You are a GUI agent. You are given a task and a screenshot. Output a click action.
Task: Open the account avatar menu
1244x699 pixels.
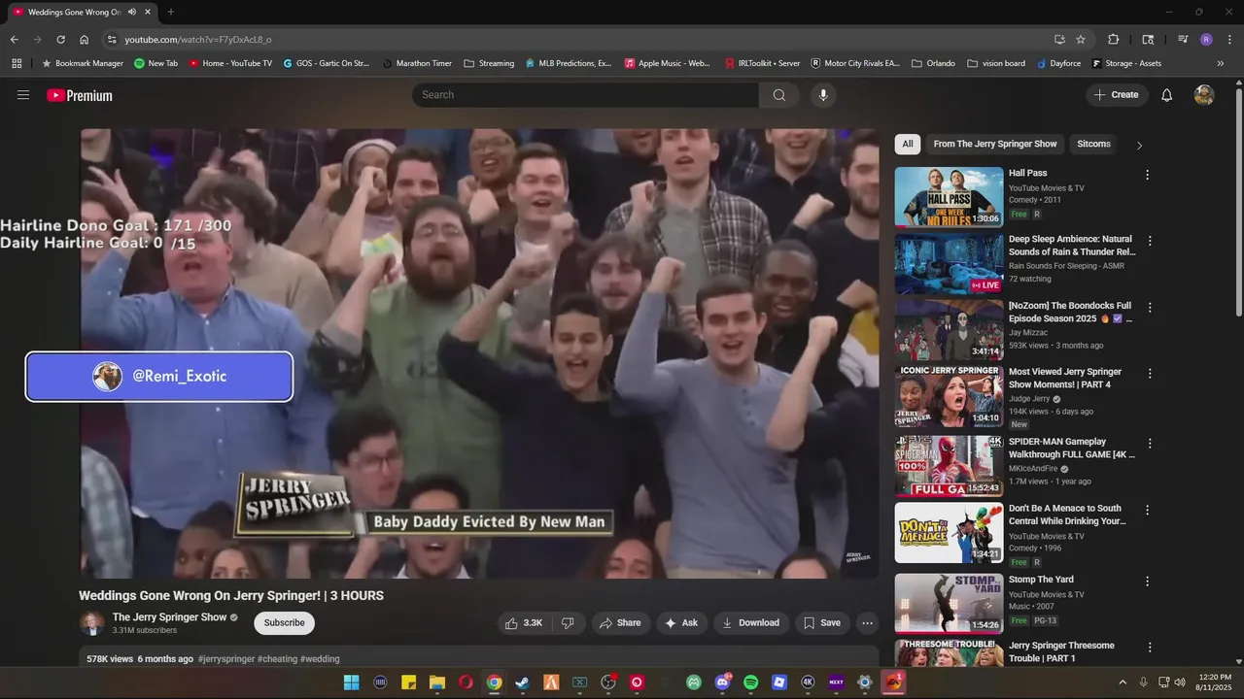(x=1204, y=95)
